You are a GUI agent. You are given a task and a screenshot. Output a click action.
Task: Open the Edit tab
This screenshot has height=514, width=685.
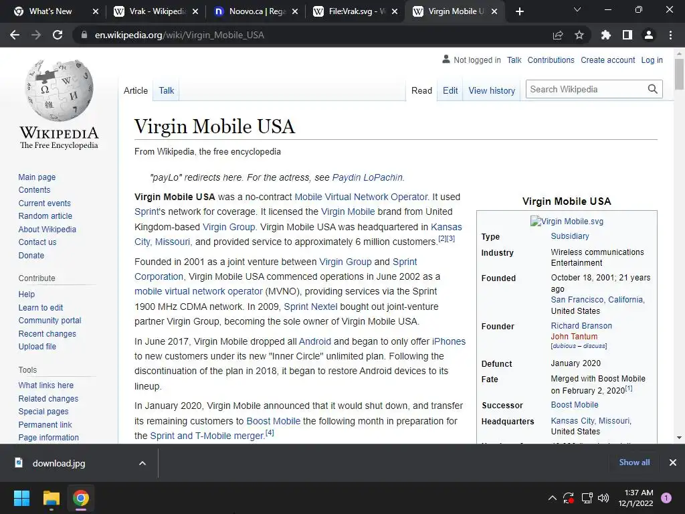pos(450,90)
